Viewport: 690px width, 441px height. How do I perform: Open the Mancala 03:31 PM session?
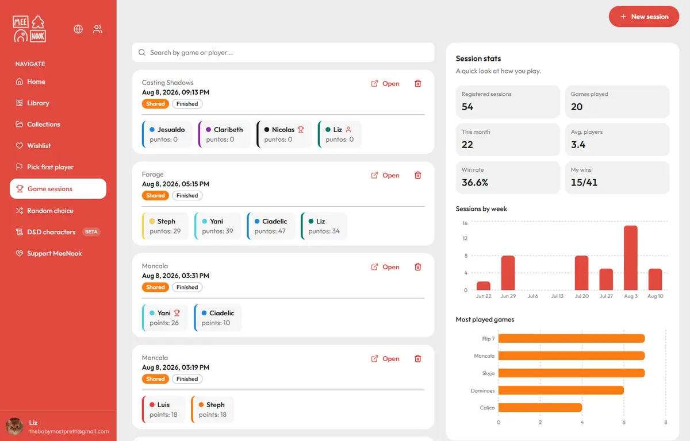[x=385, y=267]
